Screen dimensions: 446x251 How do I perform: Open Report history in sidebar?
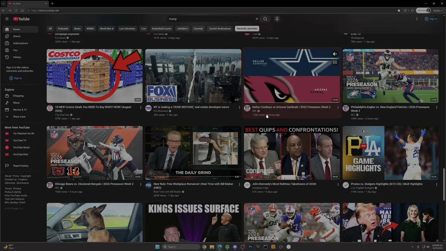pos(21,166)
